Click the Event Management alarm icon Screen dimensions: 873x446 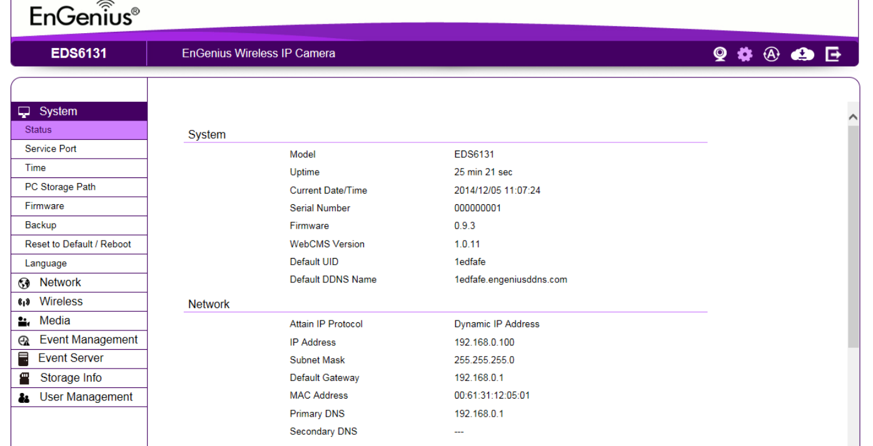click(24, 340)
